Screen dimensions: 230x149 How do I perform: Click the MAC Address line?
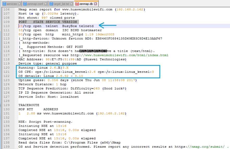point(72,59)
